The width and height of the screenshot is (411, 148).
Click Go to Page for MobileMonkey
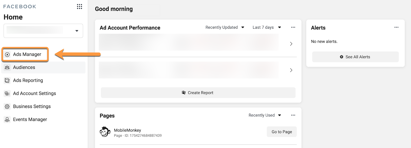click(x=282, y=132)
